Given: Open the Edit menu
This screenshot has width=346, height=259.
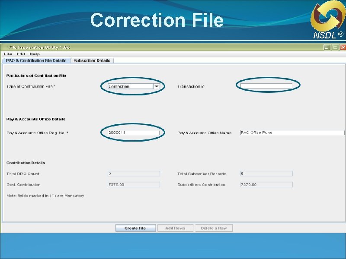Looking at the screenshot, I should (x=21, y=54).
